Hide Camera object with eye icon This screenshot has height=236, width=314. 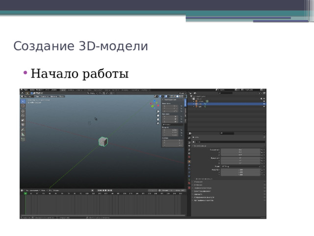pyautogui.click(x=264, y=101)
